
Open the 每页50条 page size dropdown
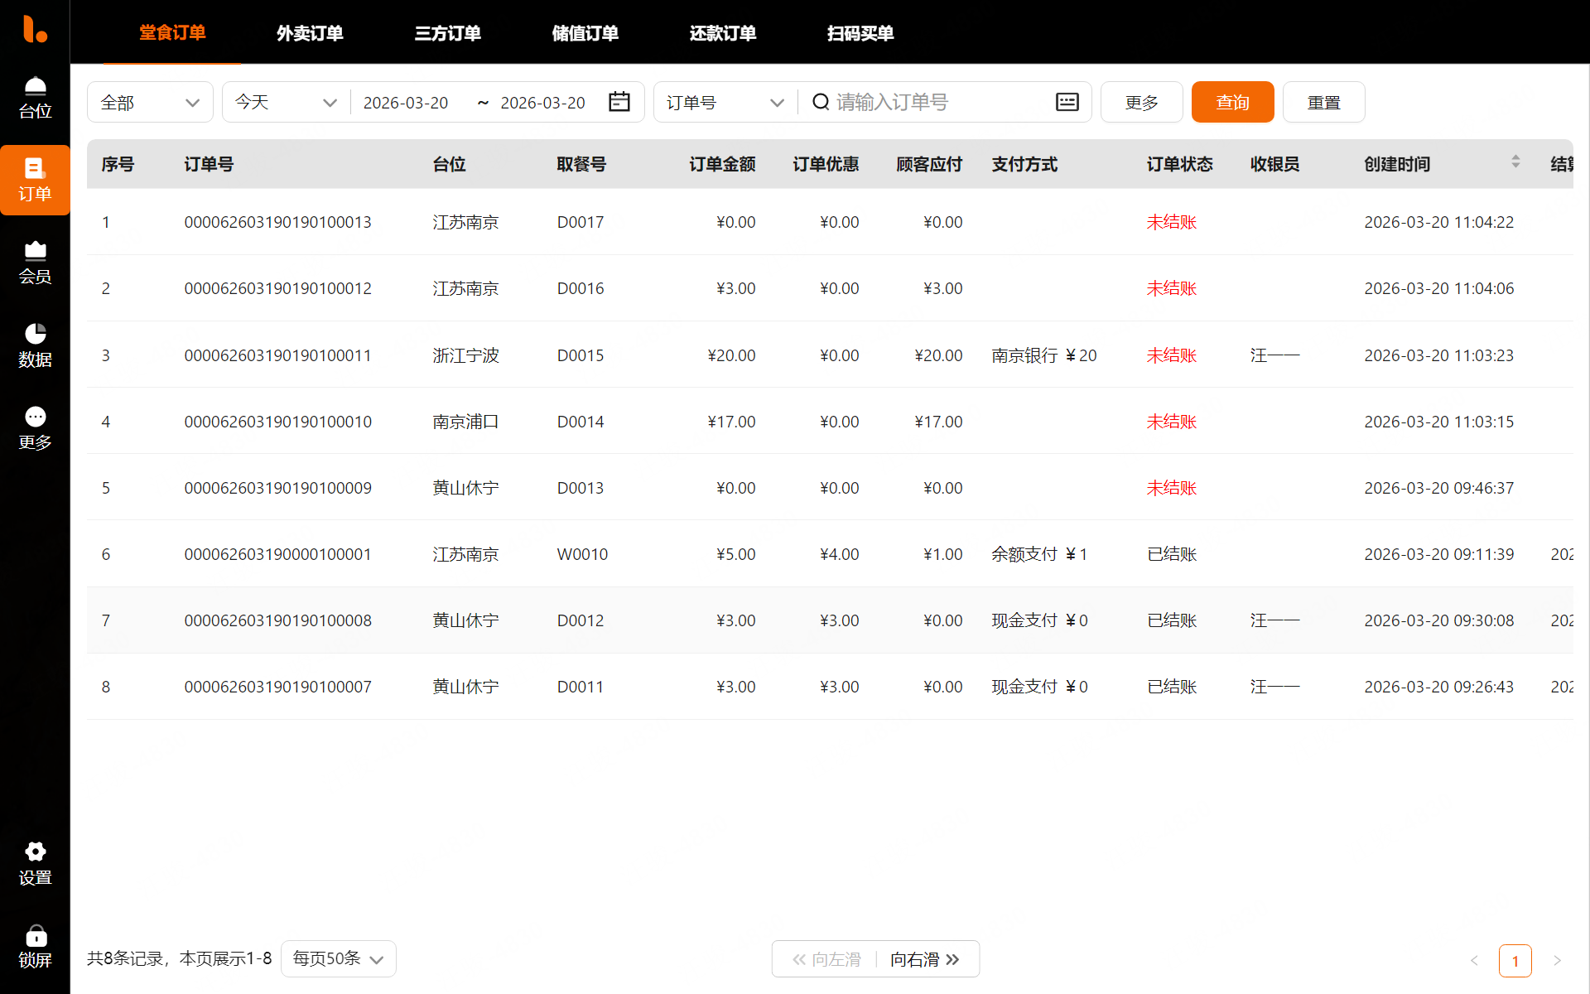[338, 958]
